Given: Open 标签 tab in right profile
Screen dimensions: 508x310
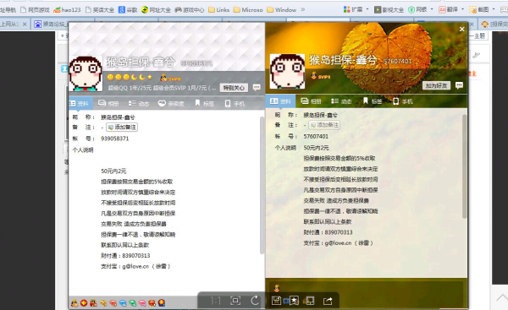Looking at the screenshot, I should [x=373, y=101].
